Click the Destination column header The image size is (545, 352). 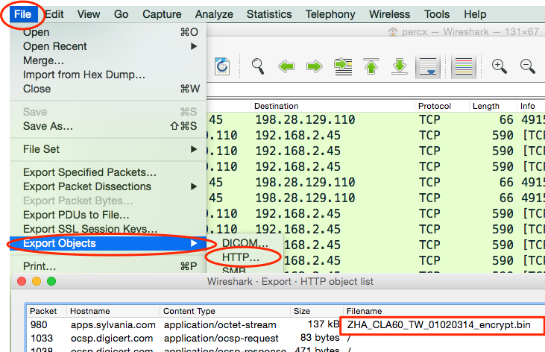276,106
